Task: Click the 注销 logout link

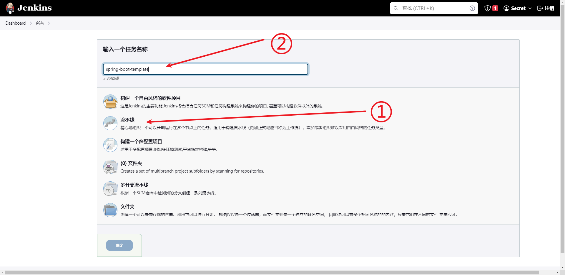Action: (x=549, y=8)
